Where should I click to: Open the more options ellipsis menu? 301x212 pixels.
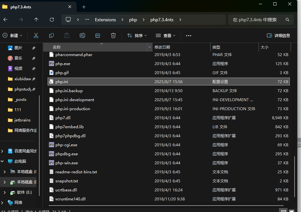pyautogui.click(x=189, y=35)
